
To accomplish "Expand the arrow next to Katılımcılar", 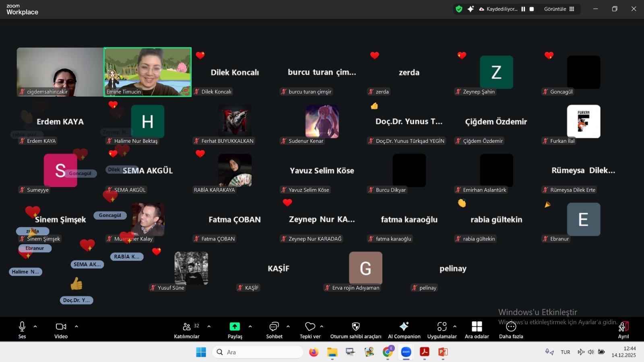I will [209, 327].
